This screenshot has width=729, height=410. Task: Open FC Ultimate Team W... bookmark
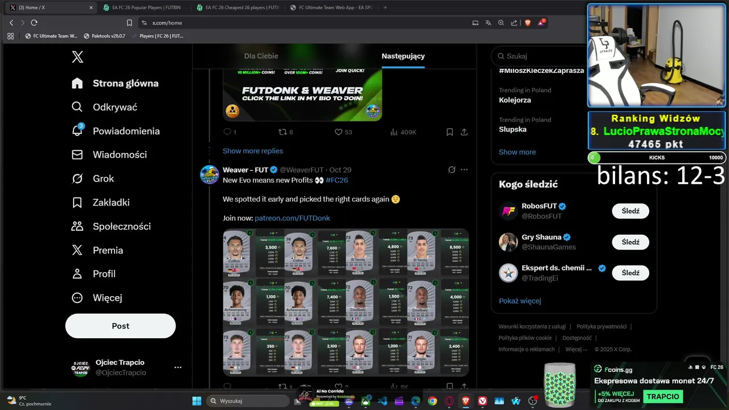click(x=51, y=36)
